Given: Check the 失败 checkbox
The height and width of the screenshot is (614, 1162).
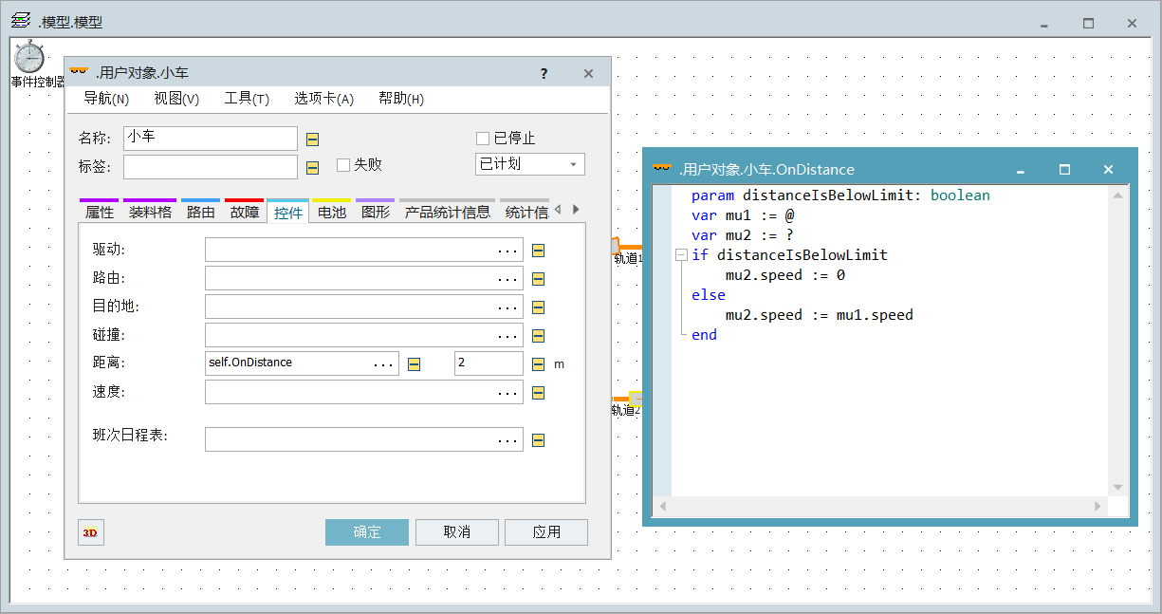Looking at the screenshot, I should (343, 165).
